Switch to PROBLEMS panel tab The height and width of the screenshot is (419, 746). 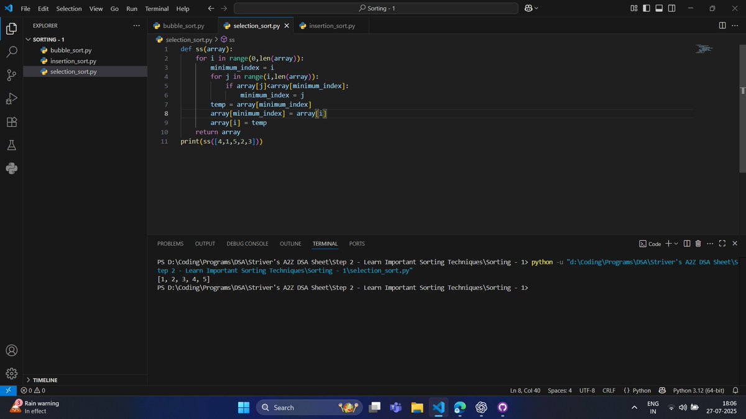click(170, 244)
